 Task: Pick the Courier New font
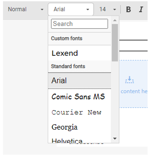click(79, 112)
